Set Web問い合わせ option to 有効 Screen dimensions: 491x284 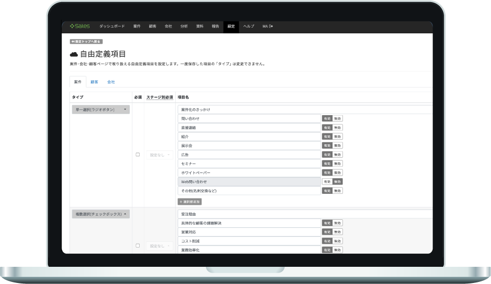pyautogui.click(x=327, y=182)
